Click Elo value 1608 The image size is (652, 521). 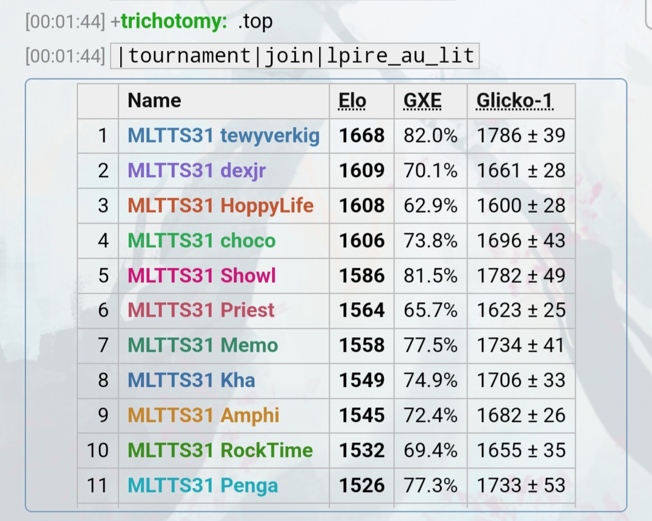click(362, 205)
